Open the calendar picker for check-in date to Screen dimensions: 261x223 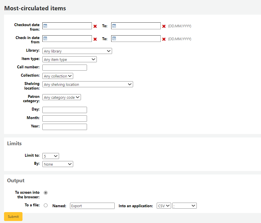tap(114, 38)
